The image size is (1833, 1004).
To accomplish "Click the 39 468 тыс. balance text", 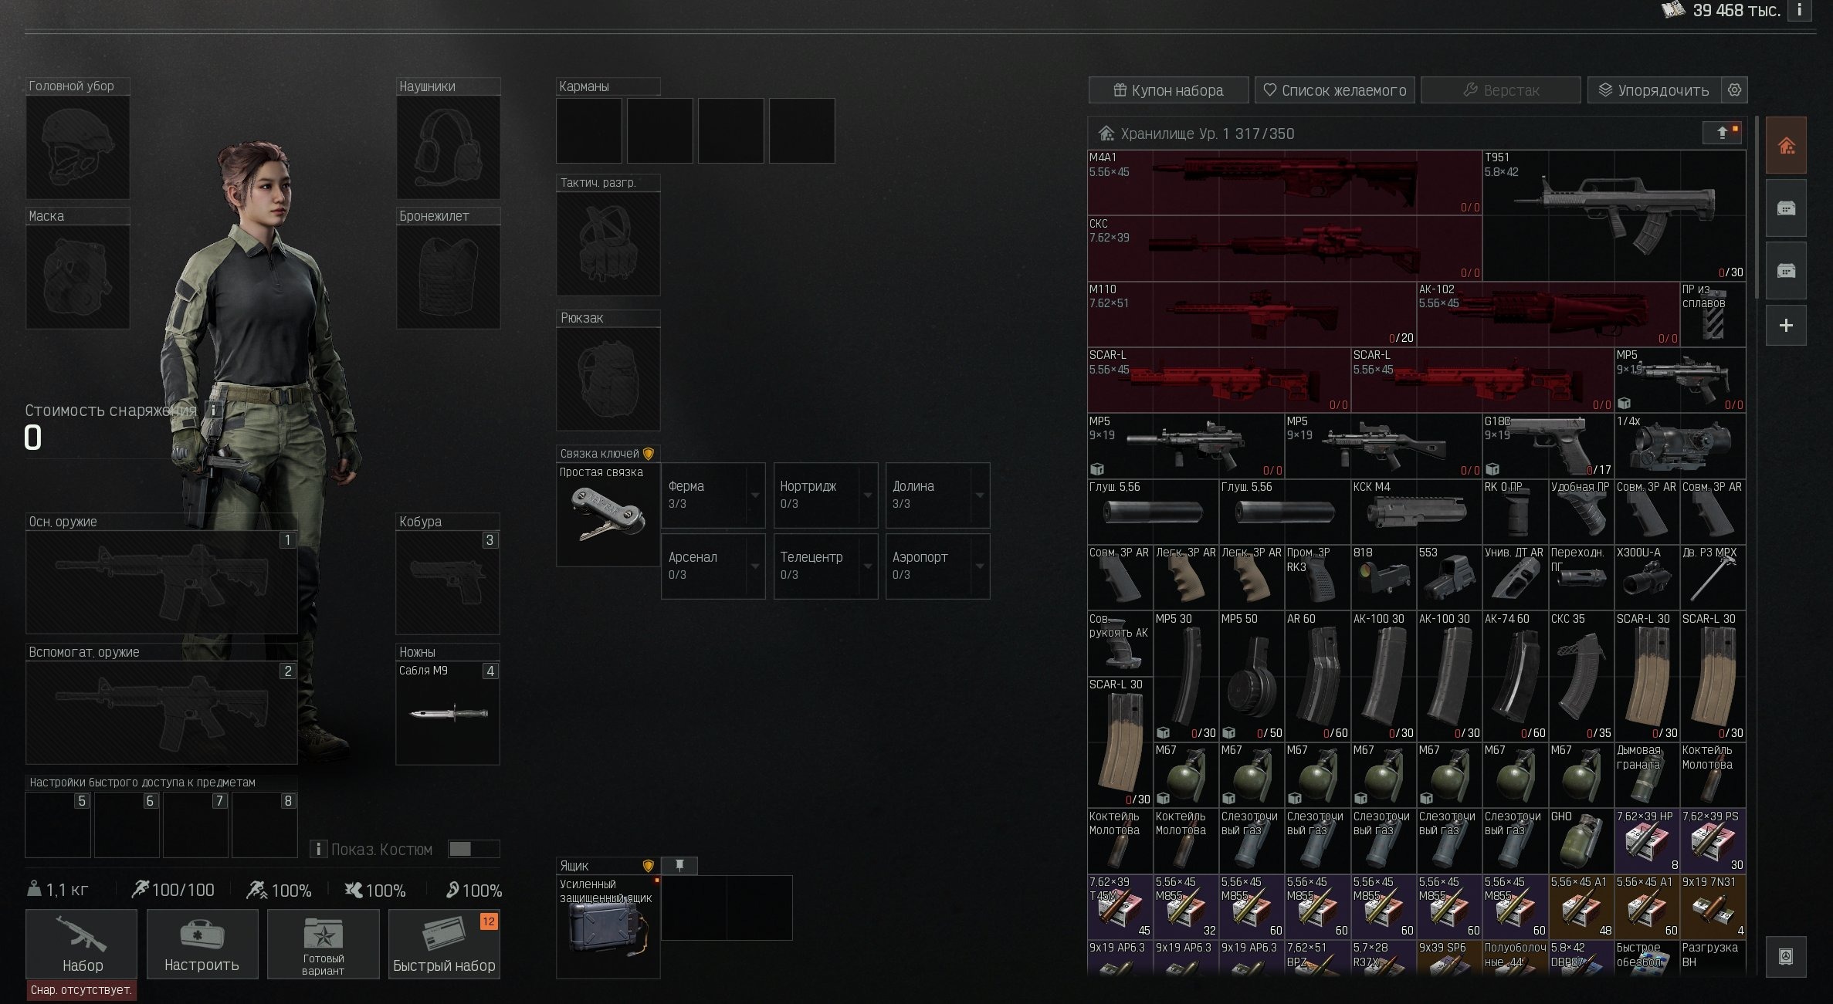I will [1736, 10].
